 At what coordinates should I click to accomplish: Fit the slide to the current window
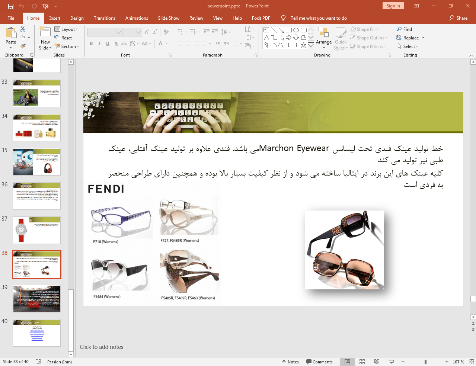472,362
